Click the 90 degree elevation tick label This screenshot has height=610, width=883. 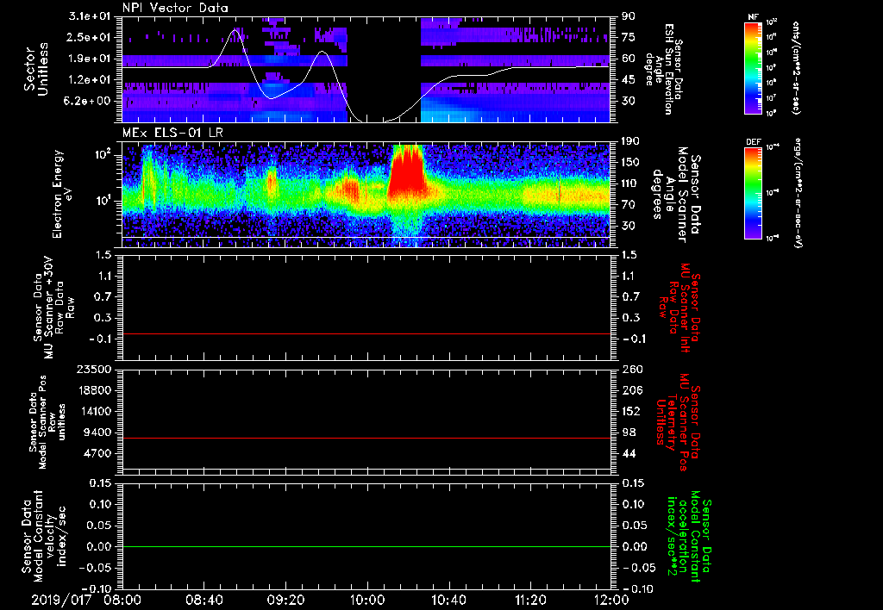click(x=629, y=16)
